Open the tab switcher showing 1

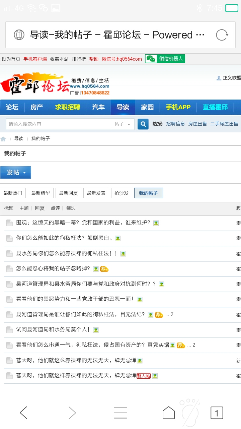click(217, 413)
